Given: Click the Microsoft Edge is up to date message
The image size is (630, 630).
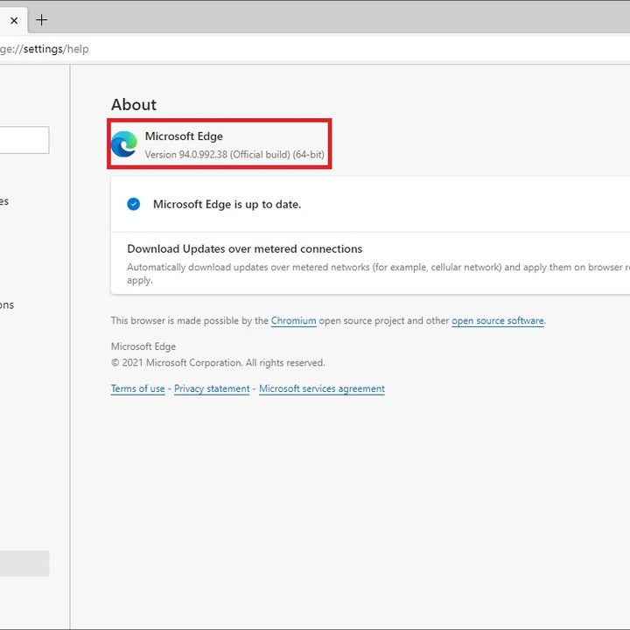Looking at the screenshot, I should click(x=227, y=205).
